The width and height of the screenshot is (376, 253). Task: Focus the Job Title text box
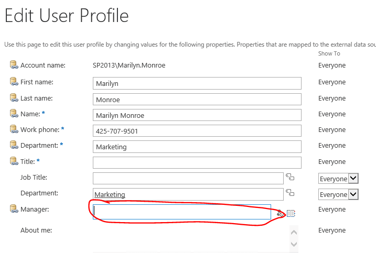coord(188,178)
